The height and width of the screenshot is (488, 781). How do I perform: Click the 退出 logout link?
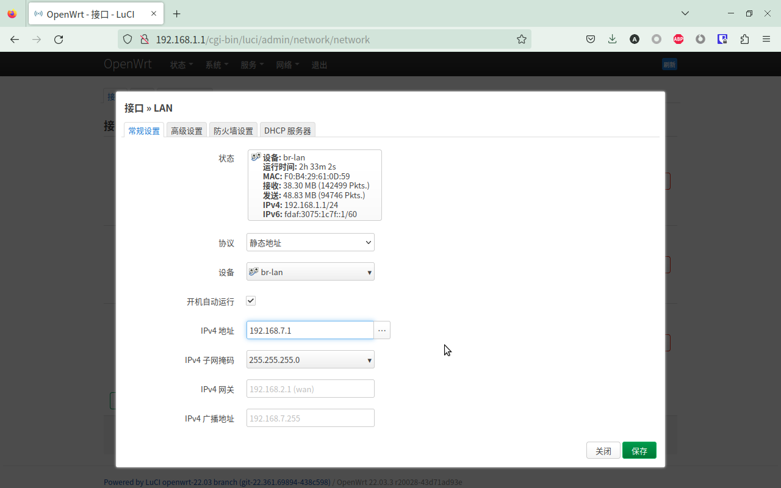(x=320, y=65)
